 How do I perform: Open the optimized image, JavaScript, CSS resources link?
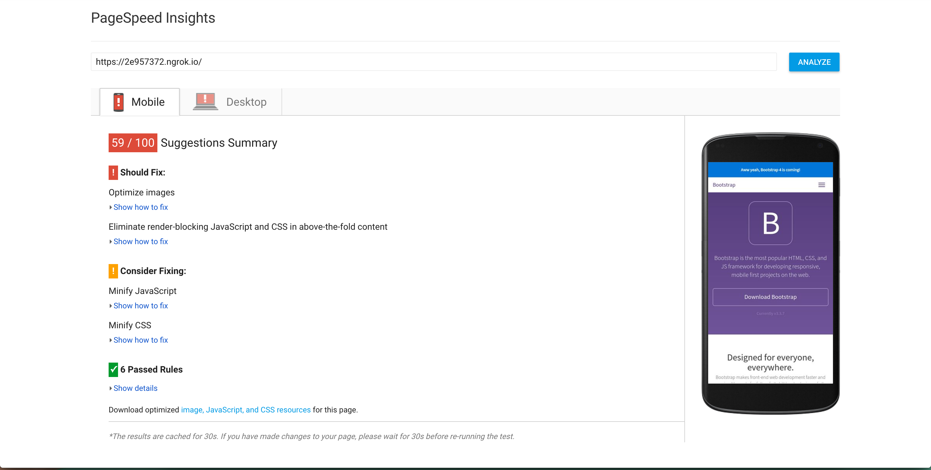[x=246, y=410]
